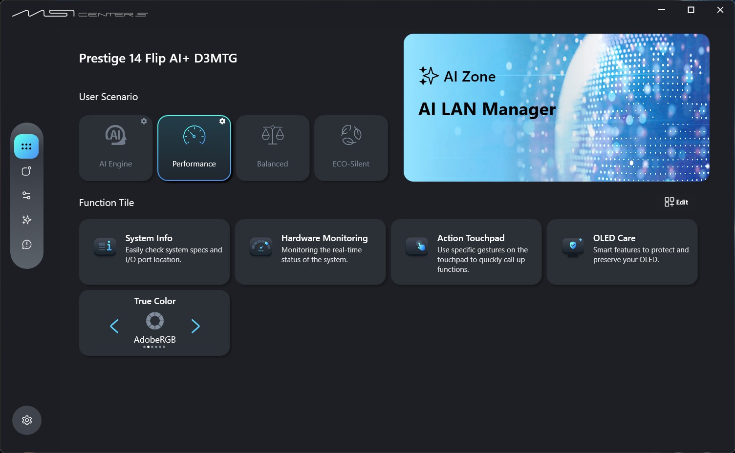This screenshot has width=735, height=453.
Task: Click the gear on AI Engine tile
Action: pos(144,121)
